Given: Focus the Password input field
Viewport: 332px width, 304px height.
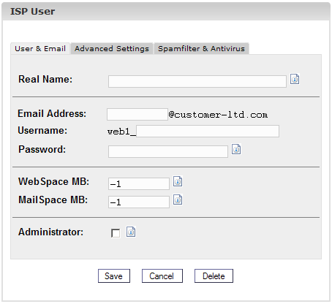Looking at the screenshot, I should (168, 151).
